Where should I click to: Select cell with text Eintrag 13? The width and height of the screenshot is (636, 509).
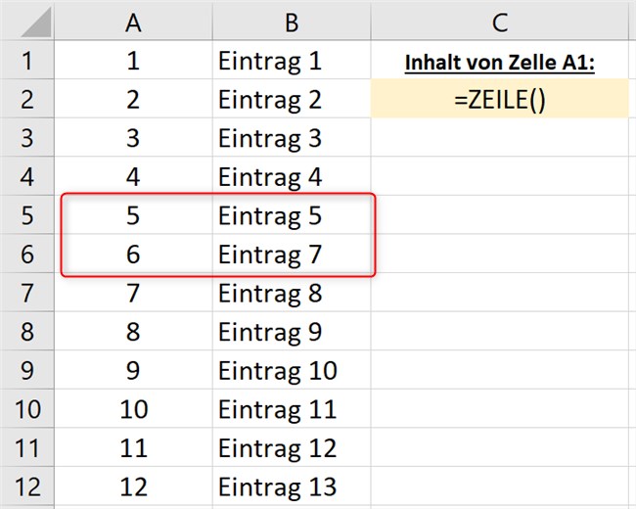(292, 486)
